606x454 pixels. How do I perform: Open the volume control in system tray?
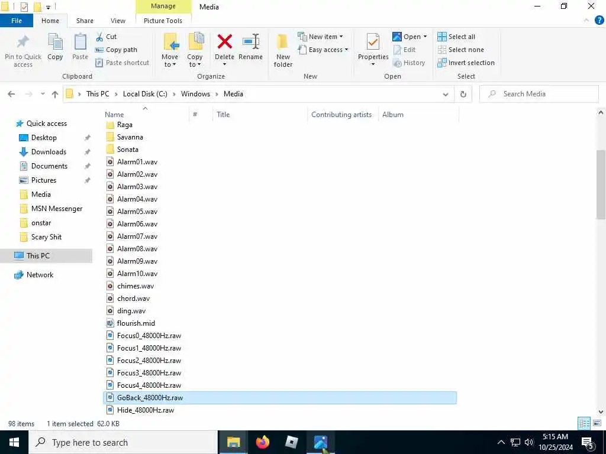pyautogui.click(x=528, y=442)
